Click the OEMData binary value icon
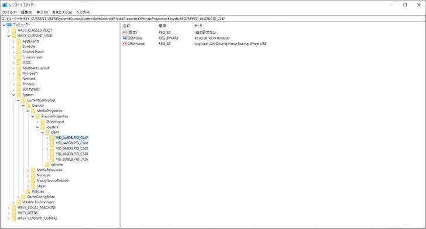Image resolution: width=426 pixels, height=229 pixels. (125, 38)
